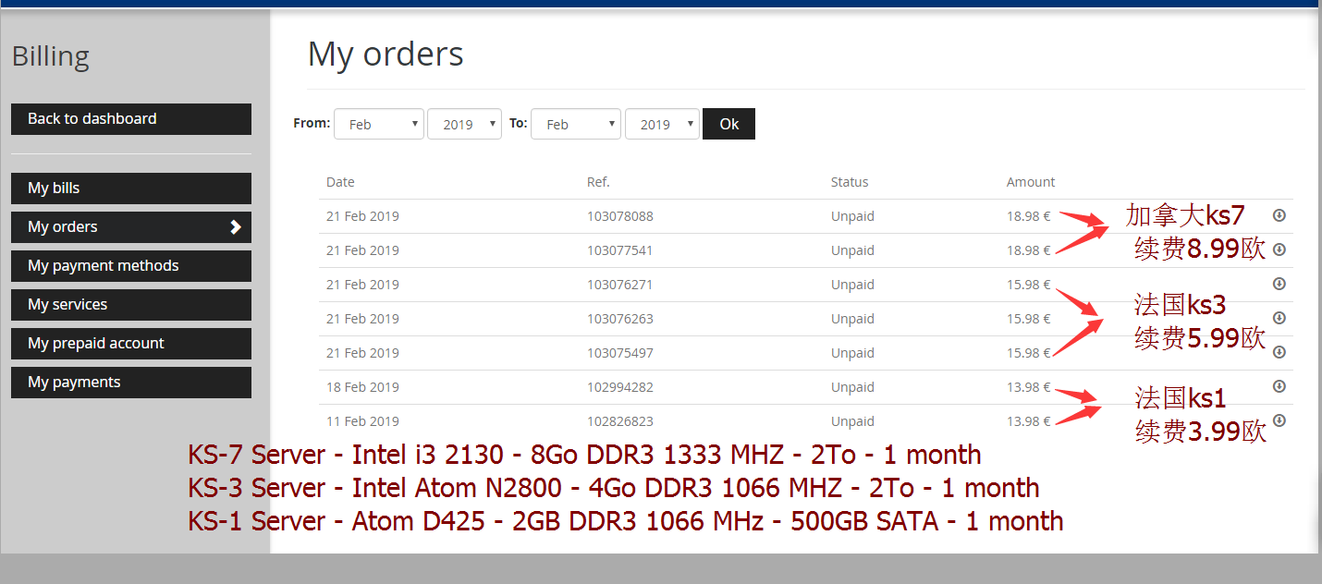Download order 102994282 using its download icon
The height and width of the screenshot is (584, 1322).
point(1279,386)
